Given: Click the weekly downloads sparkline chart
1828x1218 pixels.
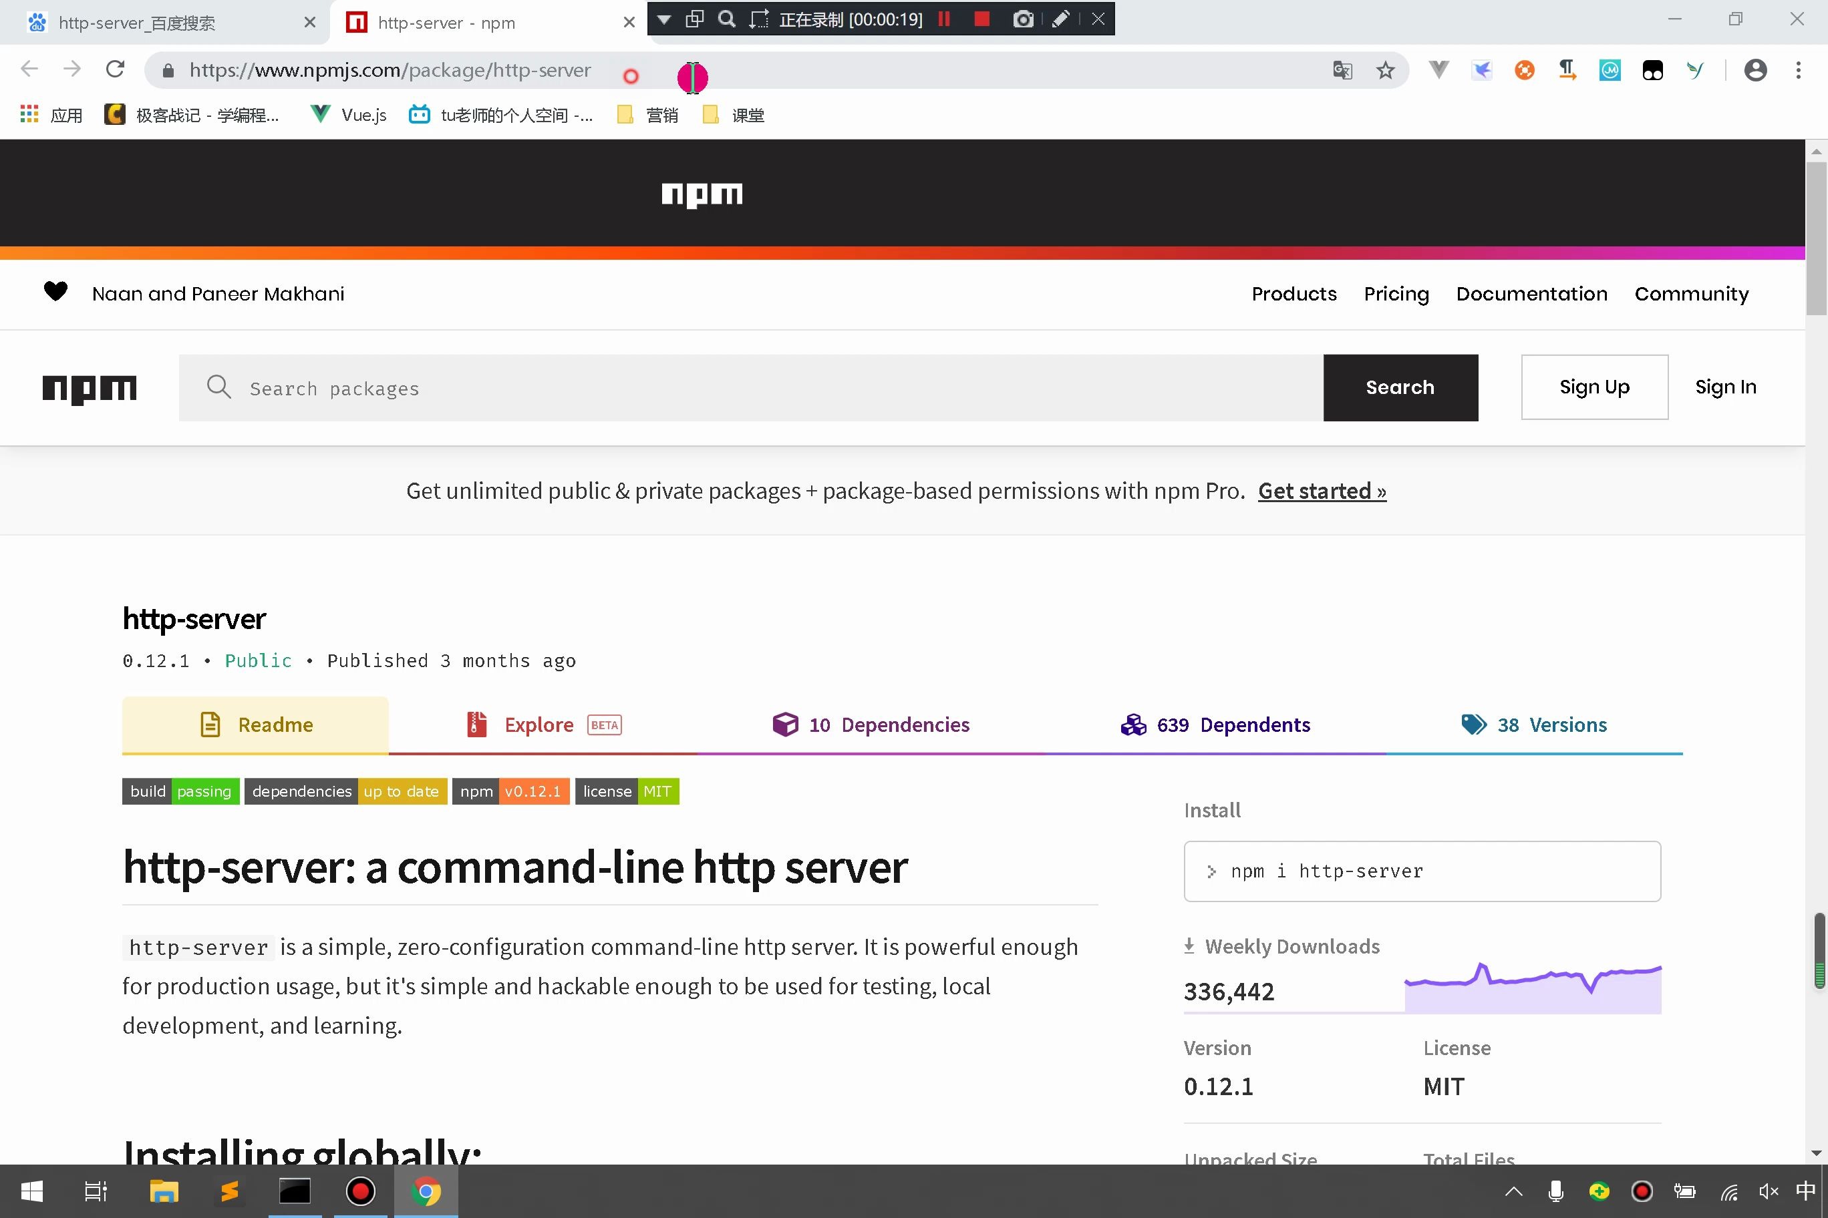Looking at the screenshot, I should 1533,988.
